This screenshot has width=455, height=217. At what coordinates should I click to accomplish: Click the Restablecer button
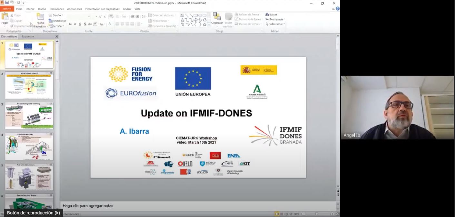click(57, 21)
